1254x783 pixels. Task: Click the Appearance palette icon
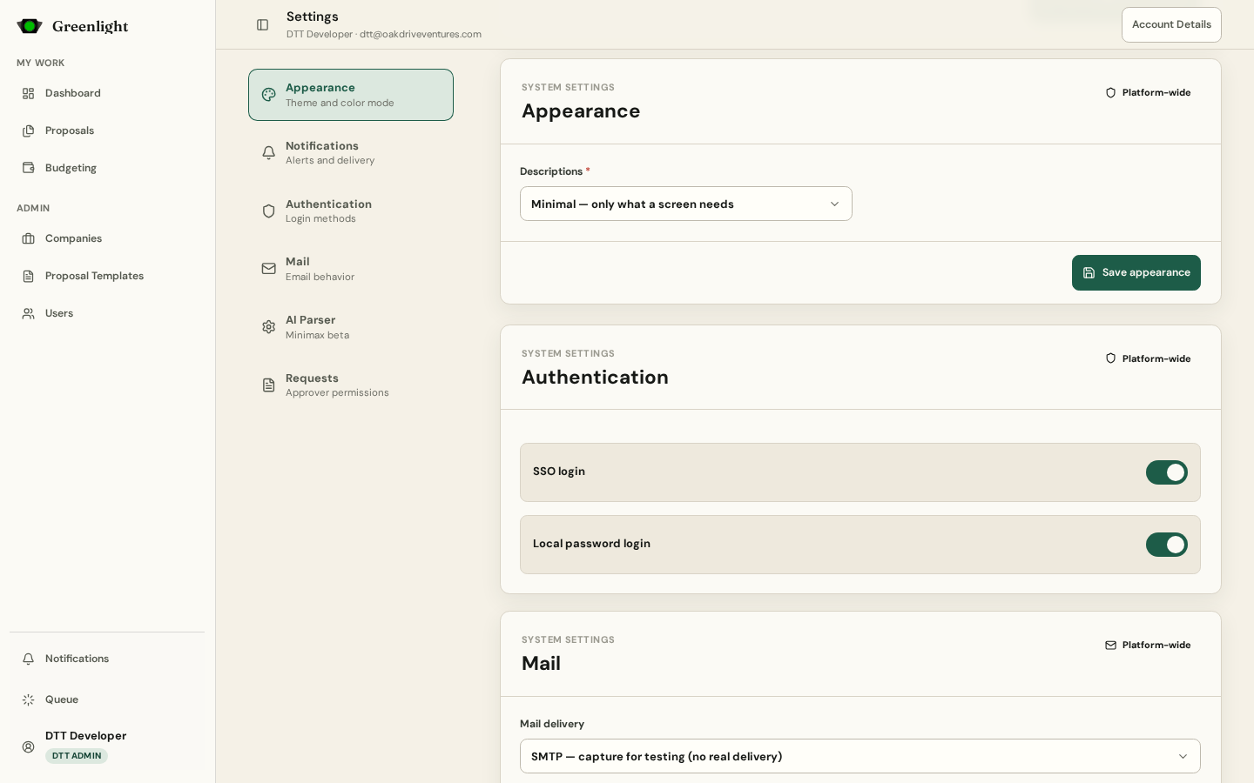point(269,95)
